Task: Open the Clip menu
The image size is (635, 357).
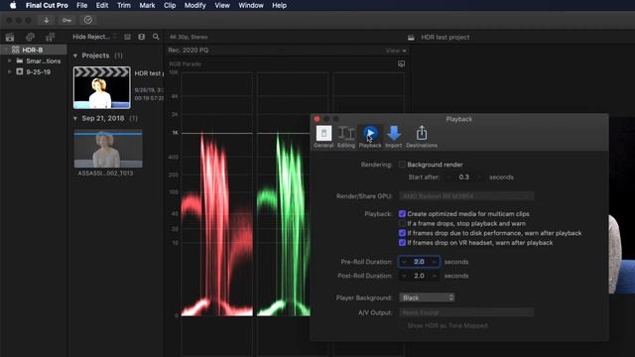Action: [x=170, y=5]
